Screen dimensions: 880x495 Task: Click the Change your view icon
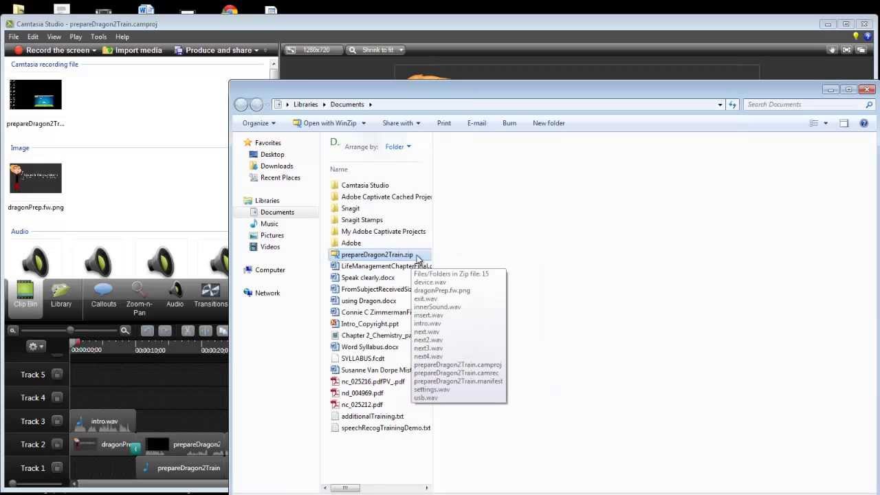pyautogui.click(x=814, y=123)
